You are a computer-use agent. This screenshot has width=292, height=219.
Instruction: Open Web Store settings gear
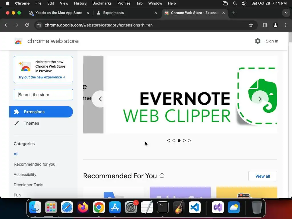coord(258,41)
